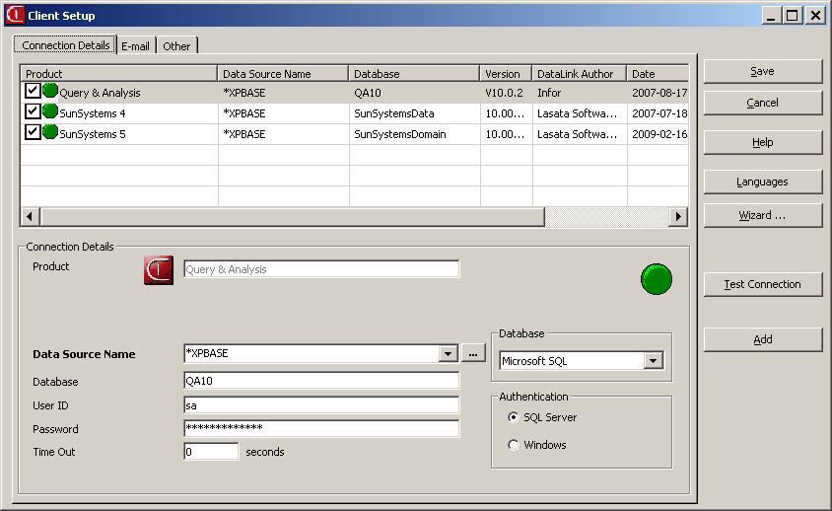Uncheck the Query & Analysis checkbox

pyautogui.click(x=33, y=91)
